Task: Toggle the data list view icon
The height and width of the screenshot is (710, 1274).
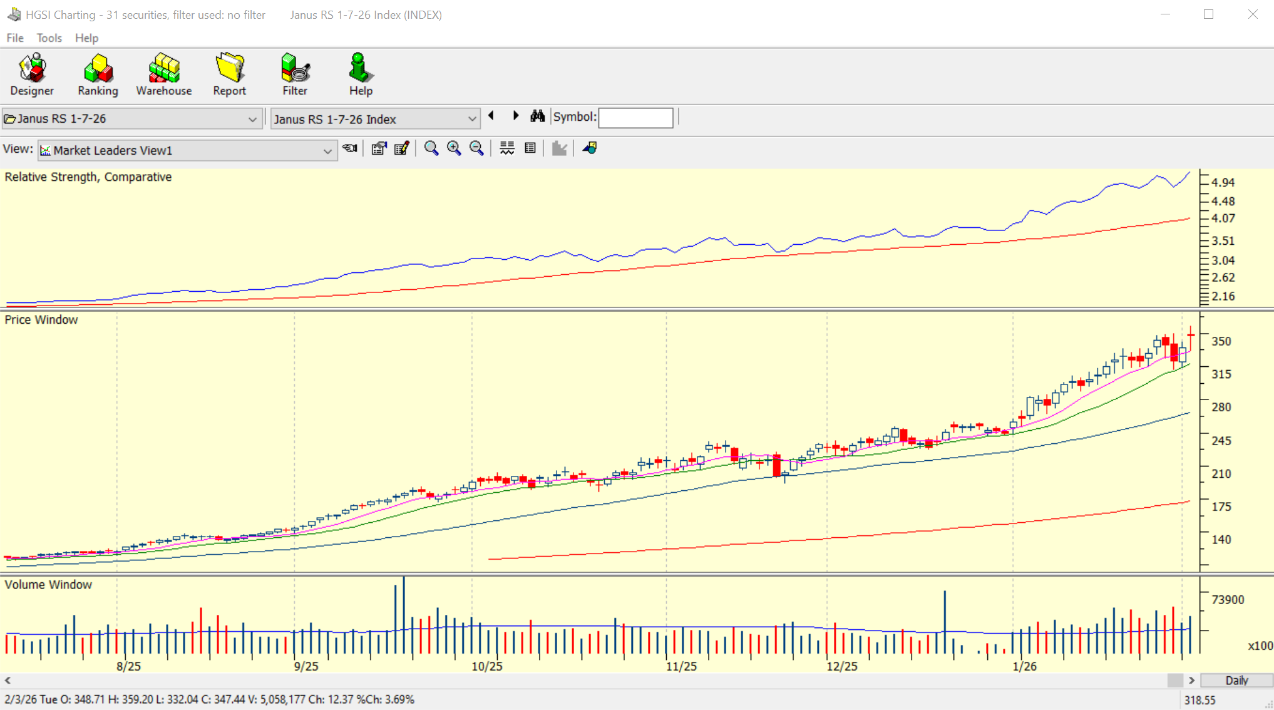Action: pos(530,148)
